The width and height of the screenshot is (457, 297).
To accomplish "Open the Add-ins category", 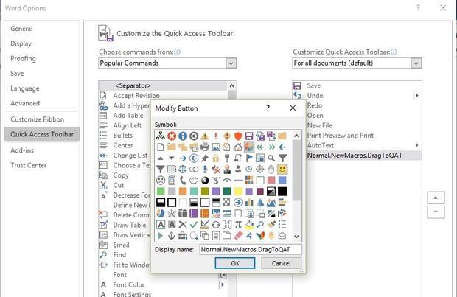I will coord(22,150).
